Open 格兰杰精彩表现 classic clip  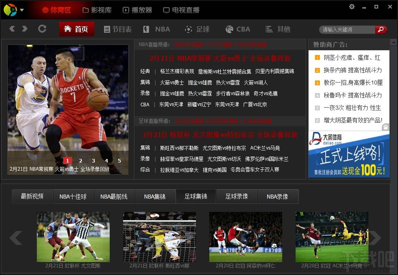tap(177, 72)
